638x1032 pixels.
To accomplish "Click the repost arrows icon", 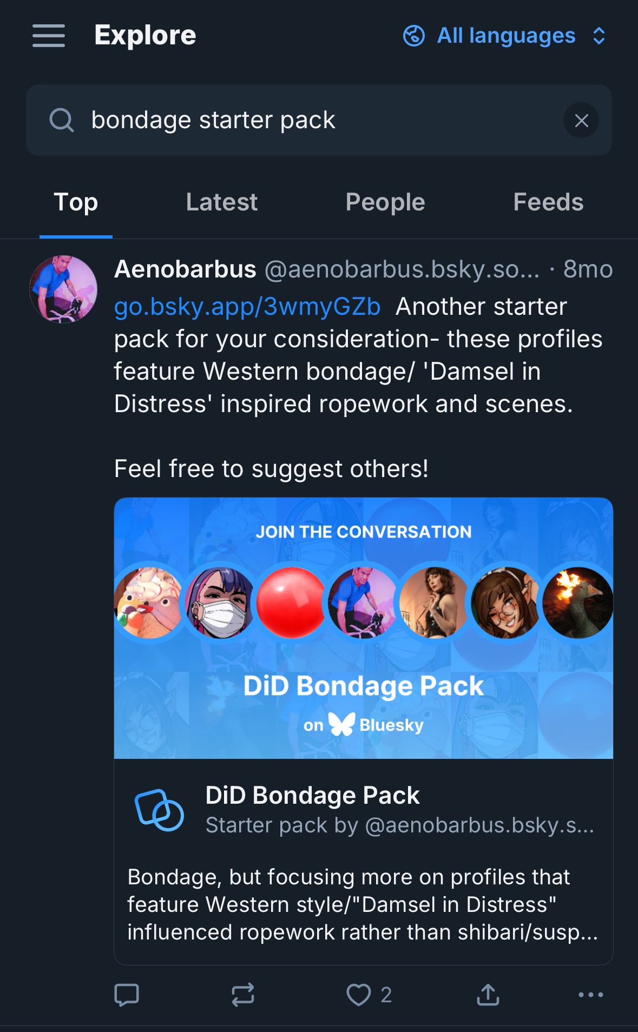I will pyautogui.click(x=243, y=995).
